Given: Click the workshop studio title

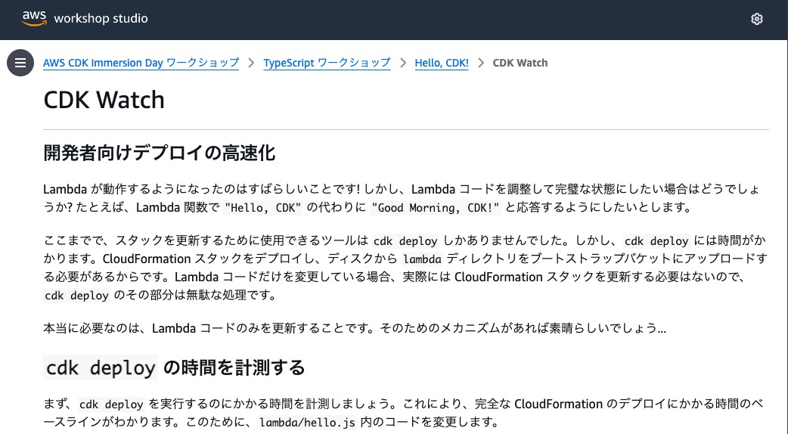Looking at the screenshot, I should pyautogui.click(x=101, y=19).
